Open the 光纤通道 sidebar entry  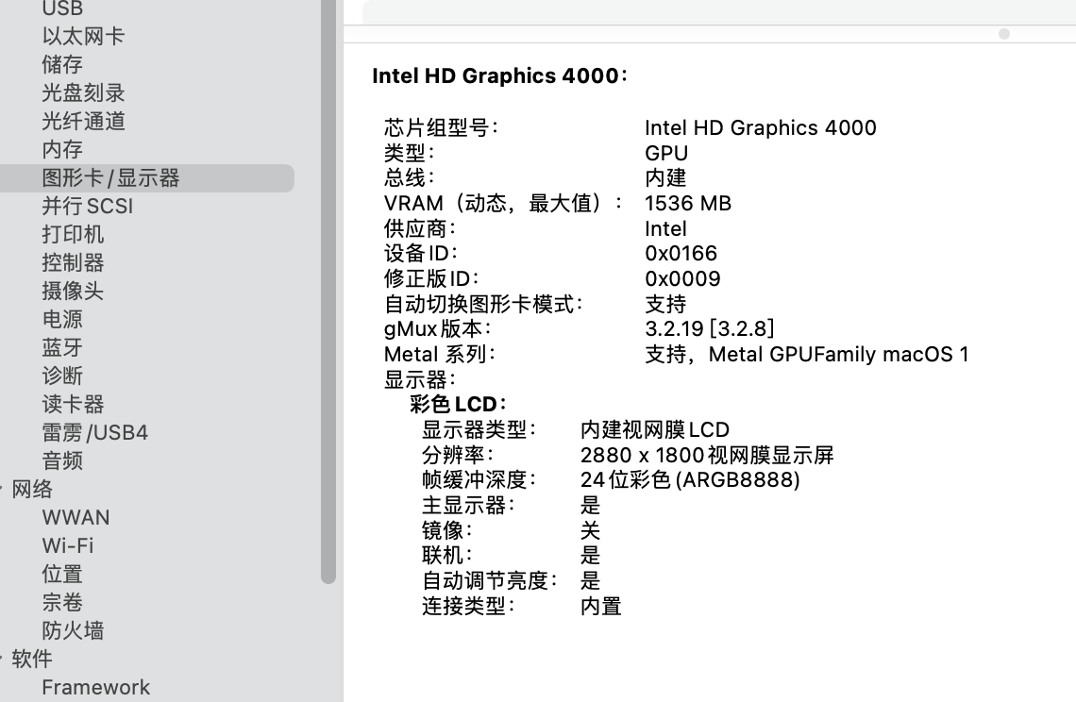point(83,122)
